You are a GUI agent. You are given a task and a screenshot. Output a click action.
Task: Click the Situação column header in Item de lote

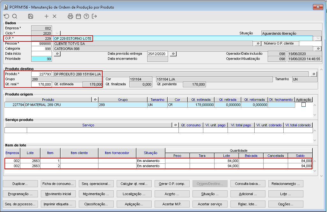[150, 153]
